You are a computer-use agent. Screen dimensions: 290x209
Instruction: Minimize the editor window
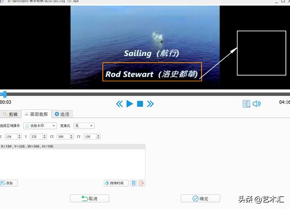point(276,1)
